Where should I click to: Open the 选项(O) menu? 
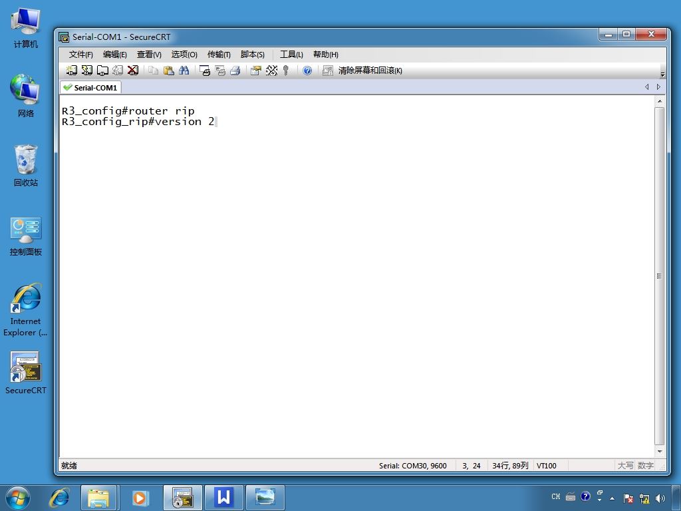pyautogui.click(x=184, y=55)
